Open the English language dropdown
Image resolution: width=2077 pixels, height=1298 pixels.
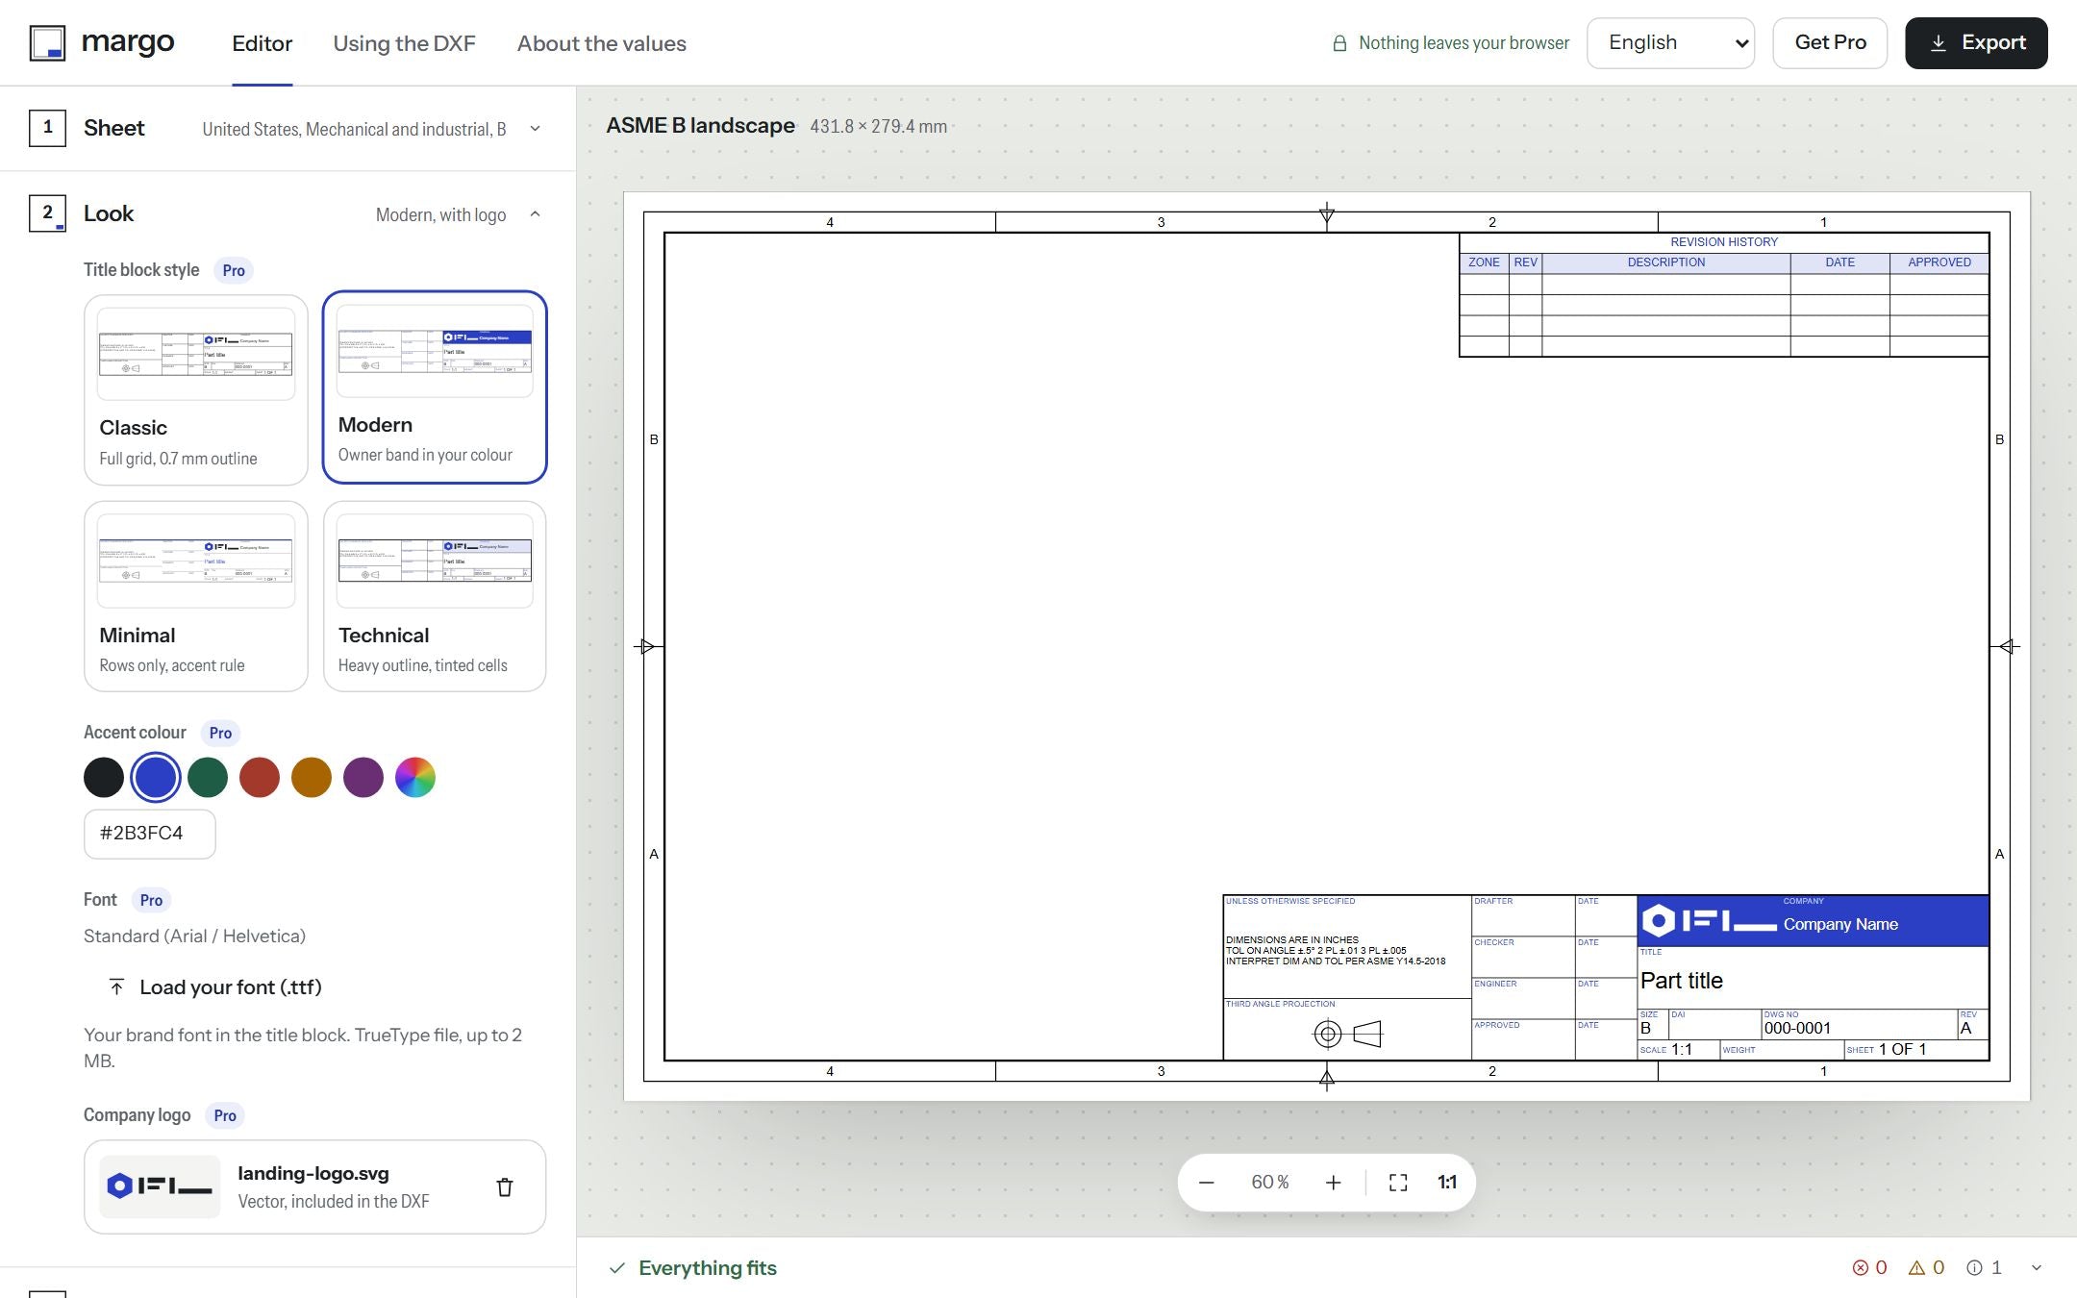pyautogui.click(x=1670, y=43)
